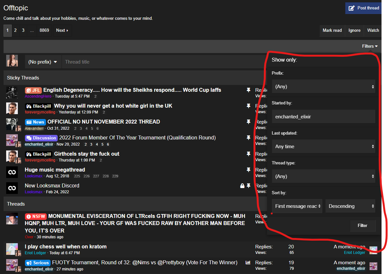388x274 pixels.
Task: Open the Prefix (Any) filter dropdown
Action: coord(323,87)
